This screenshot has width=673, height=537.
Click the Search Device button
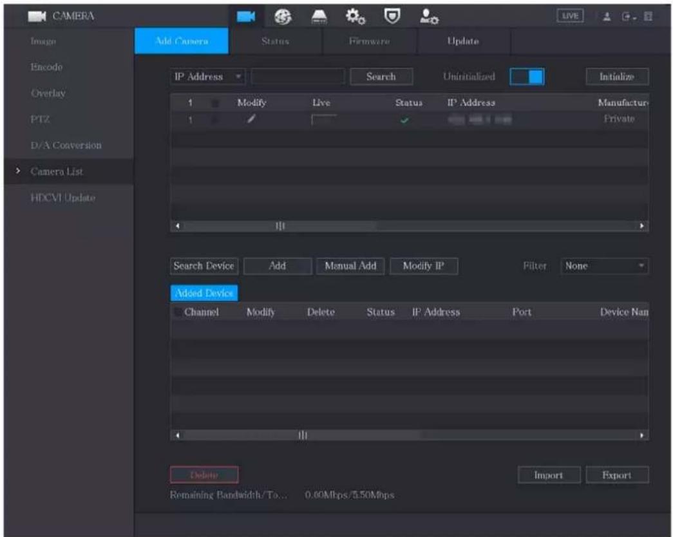tap(204, 266)
